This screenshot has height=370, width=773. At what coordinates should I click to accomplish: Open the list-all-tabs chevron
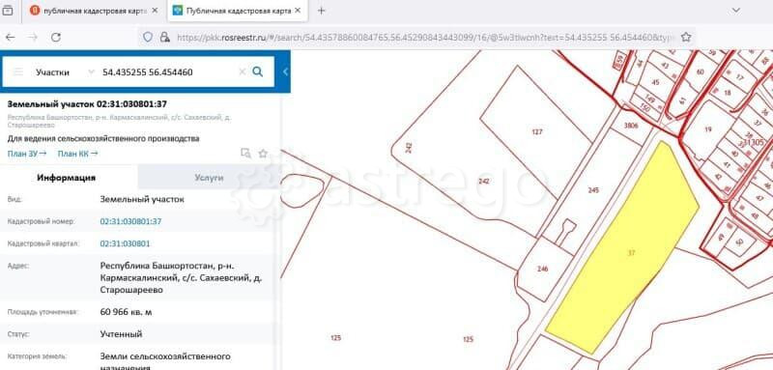pyautogui.click(x=736, y=11)
